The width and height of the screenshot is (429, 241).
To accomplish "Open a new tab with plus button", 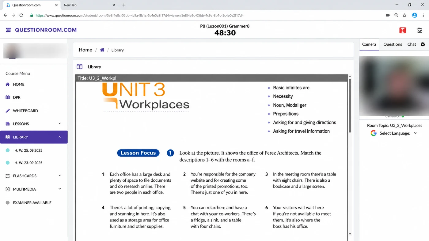I will point(124,5).
